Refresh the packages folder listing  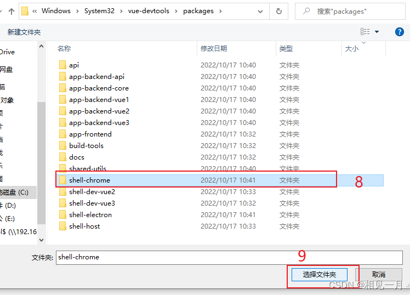[279, 12]
